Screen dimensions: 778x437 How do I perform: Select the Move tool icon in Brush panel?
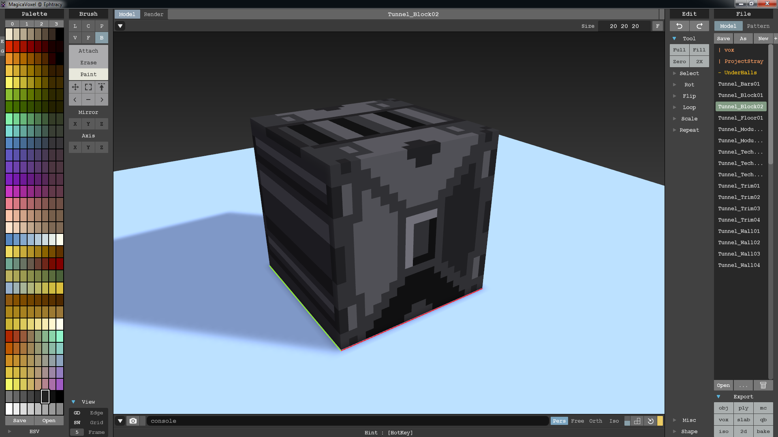click(x=75, y=87)
